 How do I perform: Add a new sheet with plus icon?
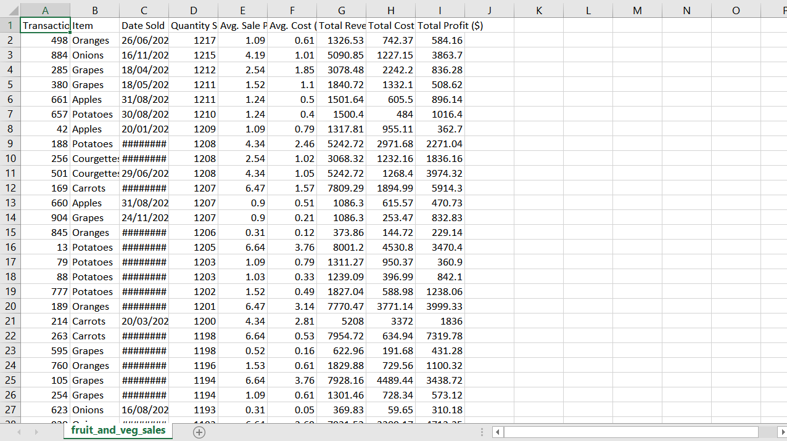pos(199,432)
